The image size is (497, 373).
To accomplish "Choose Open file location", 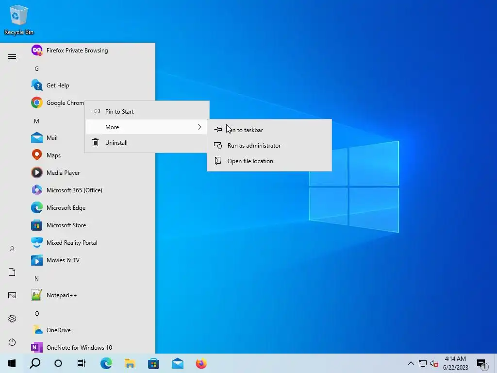I will [269, 161].
